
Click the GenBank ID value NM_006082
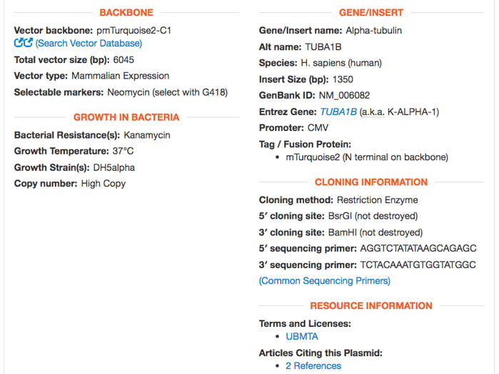pos(344,96)
